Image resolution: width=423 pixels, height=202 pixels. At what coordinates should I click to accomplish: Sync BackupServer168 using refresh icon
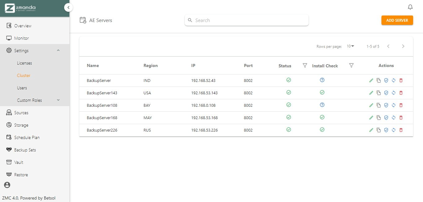coord(394,118)
